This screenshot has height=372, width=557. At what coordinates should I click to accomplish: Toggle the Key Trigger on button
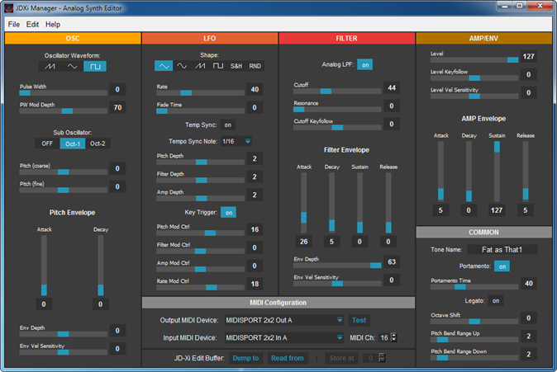click(228, 213)
